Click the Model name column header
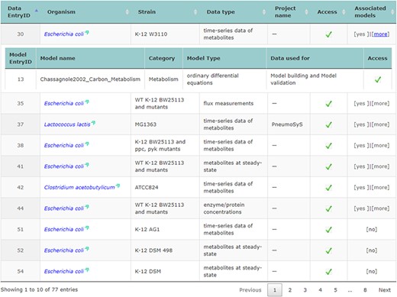This screenshot has height=297, width=397. coord(90,58)
